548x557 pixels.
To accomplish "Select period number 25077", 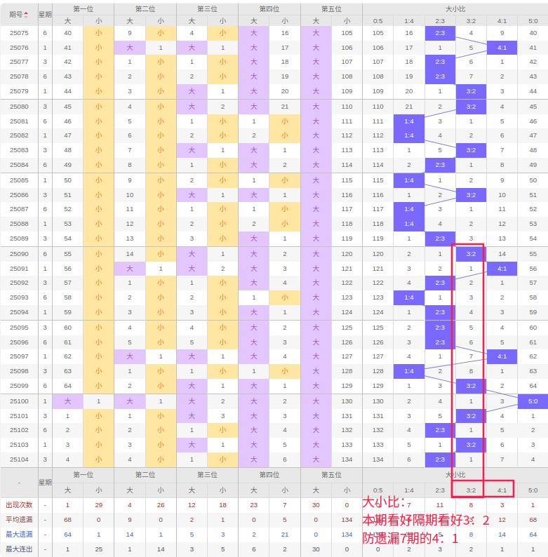I will [19, 62].
